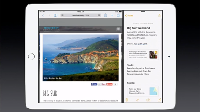Reload the seemonterey.com page
Screen dimensions: 200x112
[x=99, y=15]
